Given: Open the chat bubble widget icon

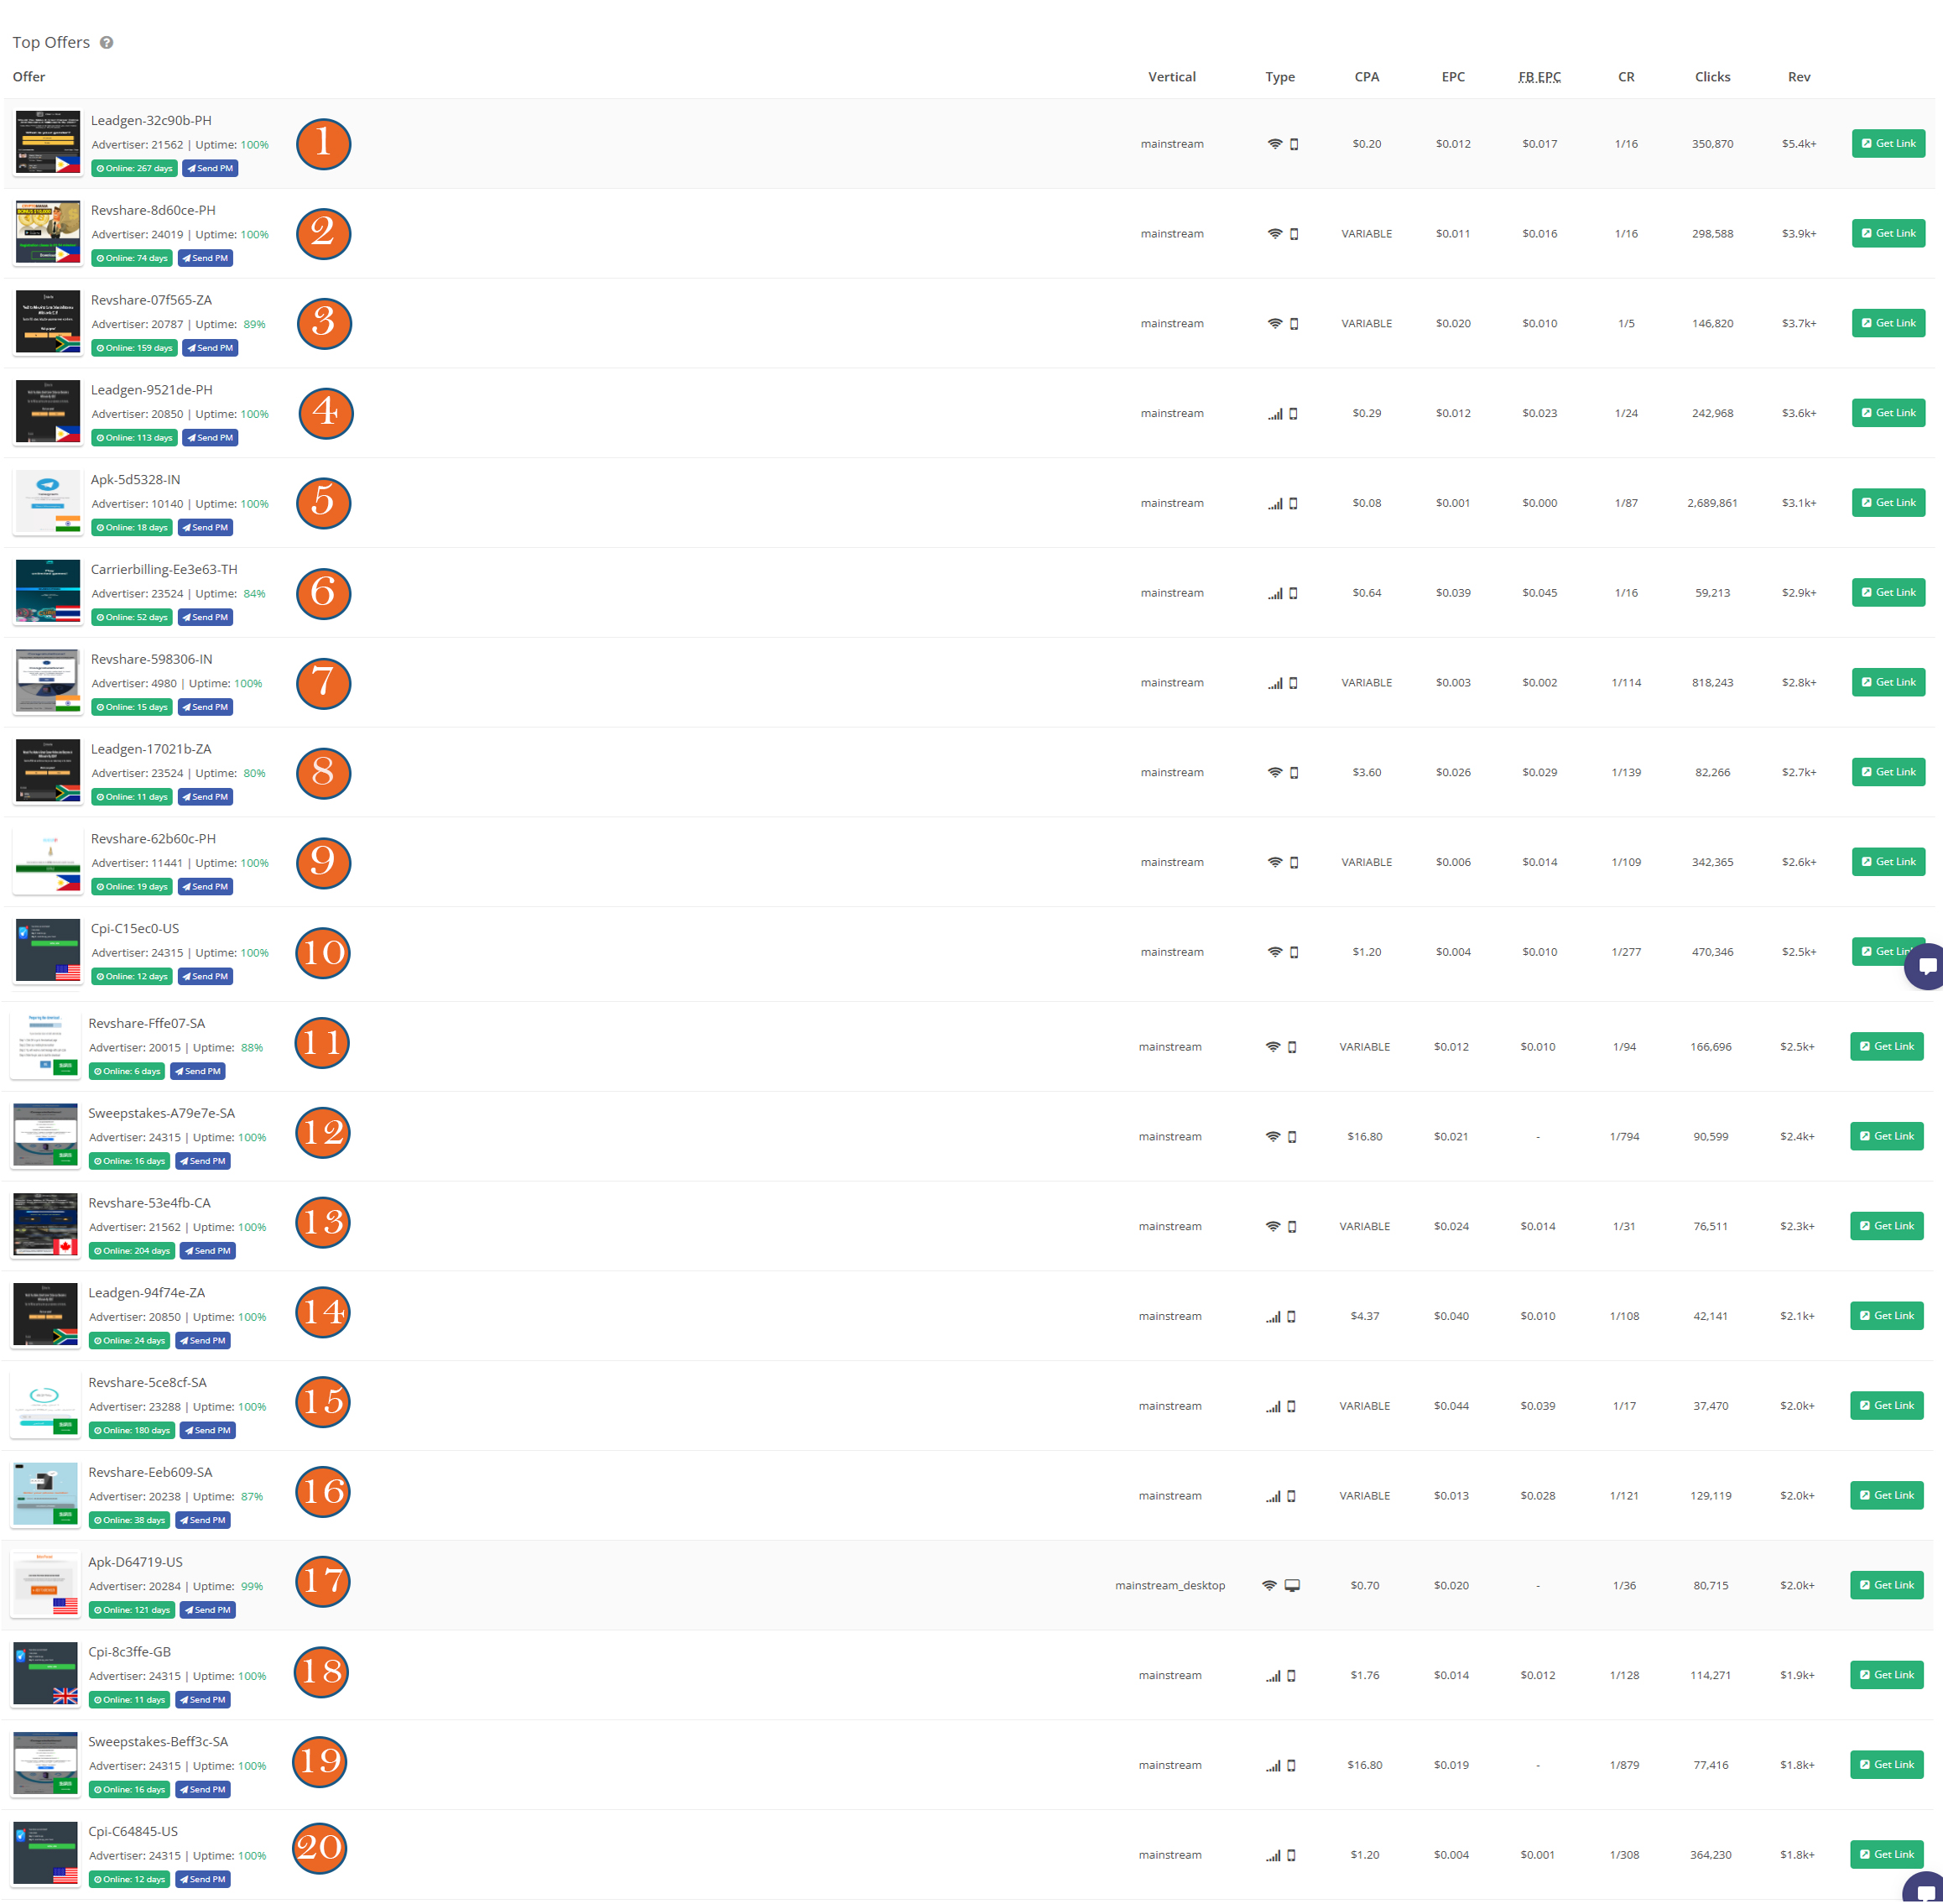Looking at the screenshot, I should pyautogui.click(x=1927, y=966).
